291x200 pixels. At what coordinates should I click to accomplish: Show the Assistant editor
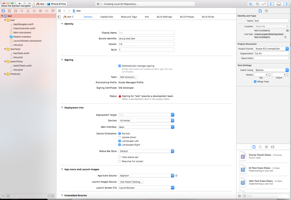[257, 4]
